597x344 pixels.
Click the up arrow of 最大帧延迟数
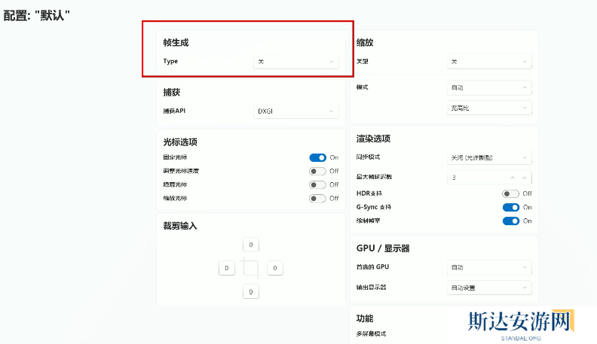pyautogui.click(x=513, y=178)
